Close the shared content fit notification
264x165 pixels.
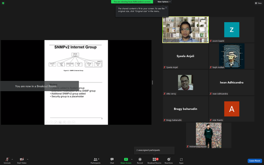click(166, 8)
